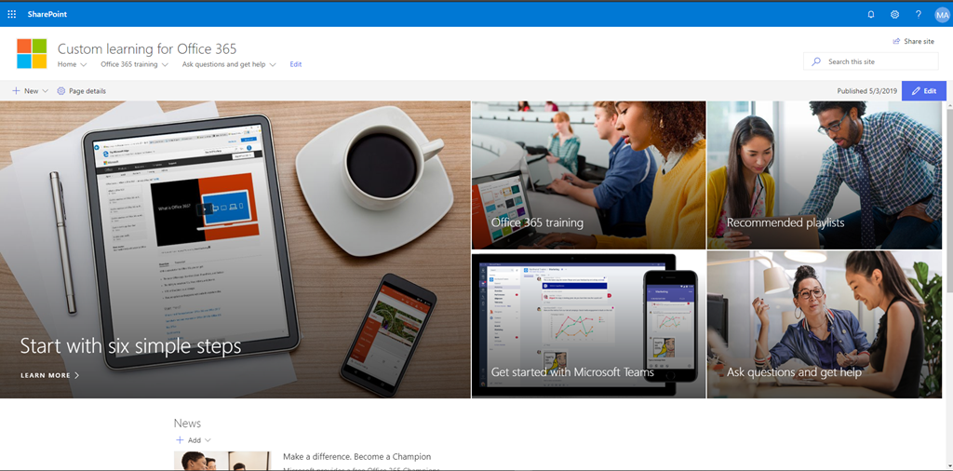Viewport: 953px width, 471px height.
Task: Click the LEARN MORE link
Action: 50,375
